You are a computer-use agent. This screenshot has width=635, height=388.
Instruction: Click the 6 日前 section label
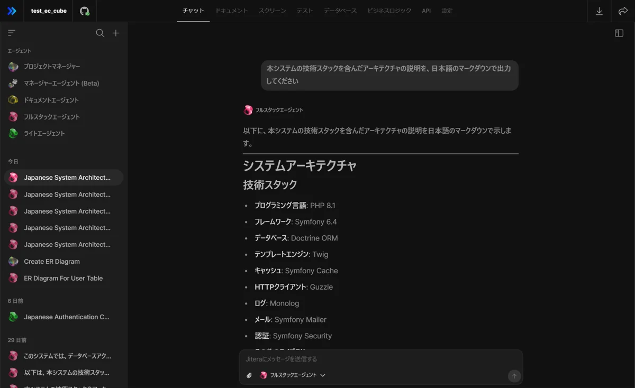point(15,301)
